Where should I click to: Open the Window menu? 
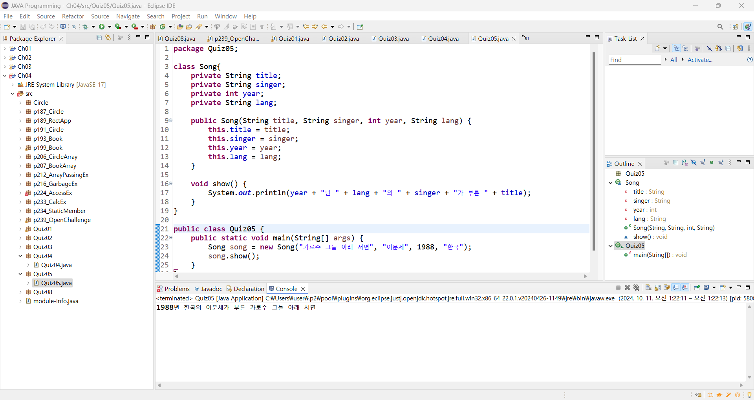[x=225, y=16]
